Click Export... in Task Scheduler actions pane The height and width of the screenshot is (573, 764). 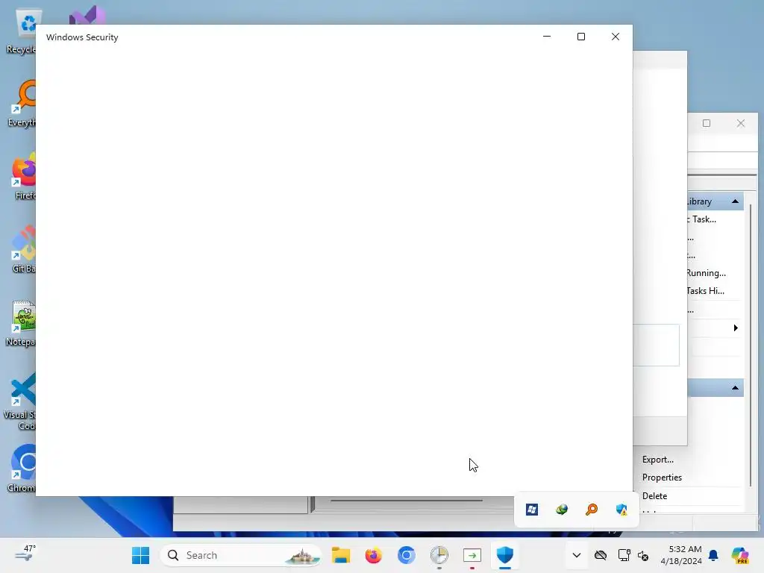[x=658, y=460]
